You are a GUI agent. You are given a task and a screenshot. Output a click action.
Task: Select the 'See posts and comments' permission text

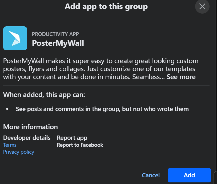(102, 109)
